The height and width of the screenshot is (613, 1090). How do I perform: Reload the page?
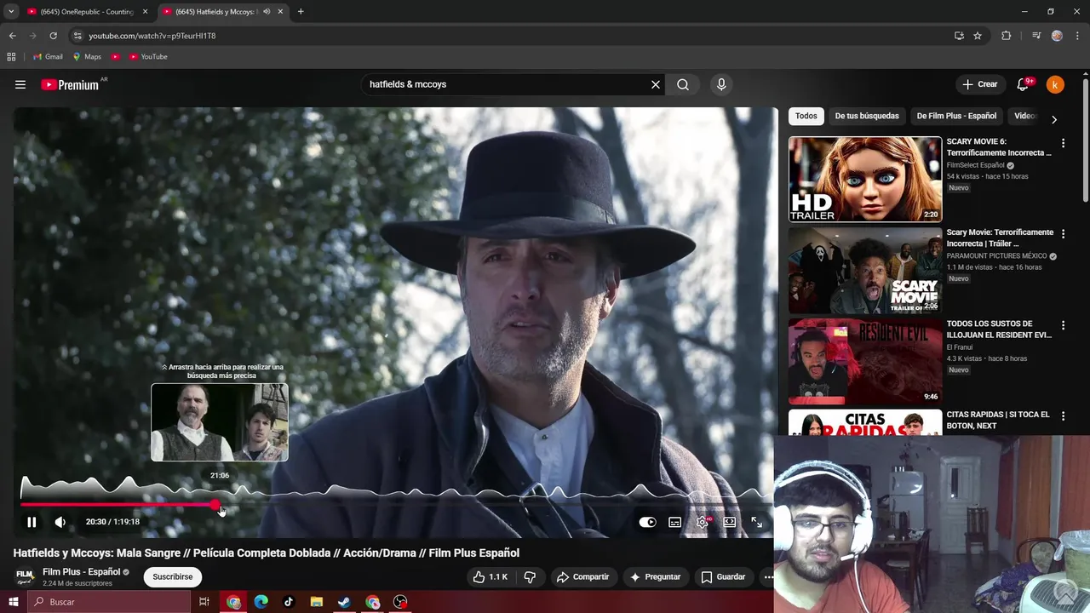(x=53, y=36)
